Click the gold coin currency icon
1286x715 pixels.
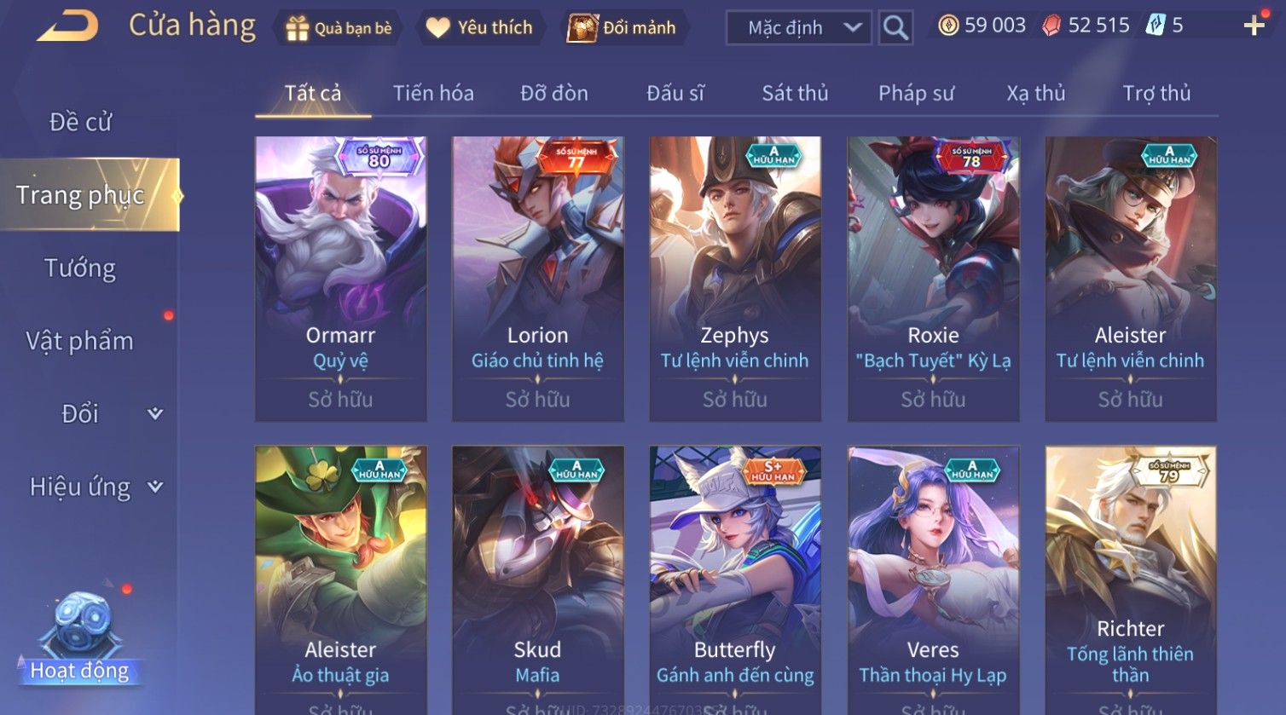pyautogui.click(x=948, y=26)
